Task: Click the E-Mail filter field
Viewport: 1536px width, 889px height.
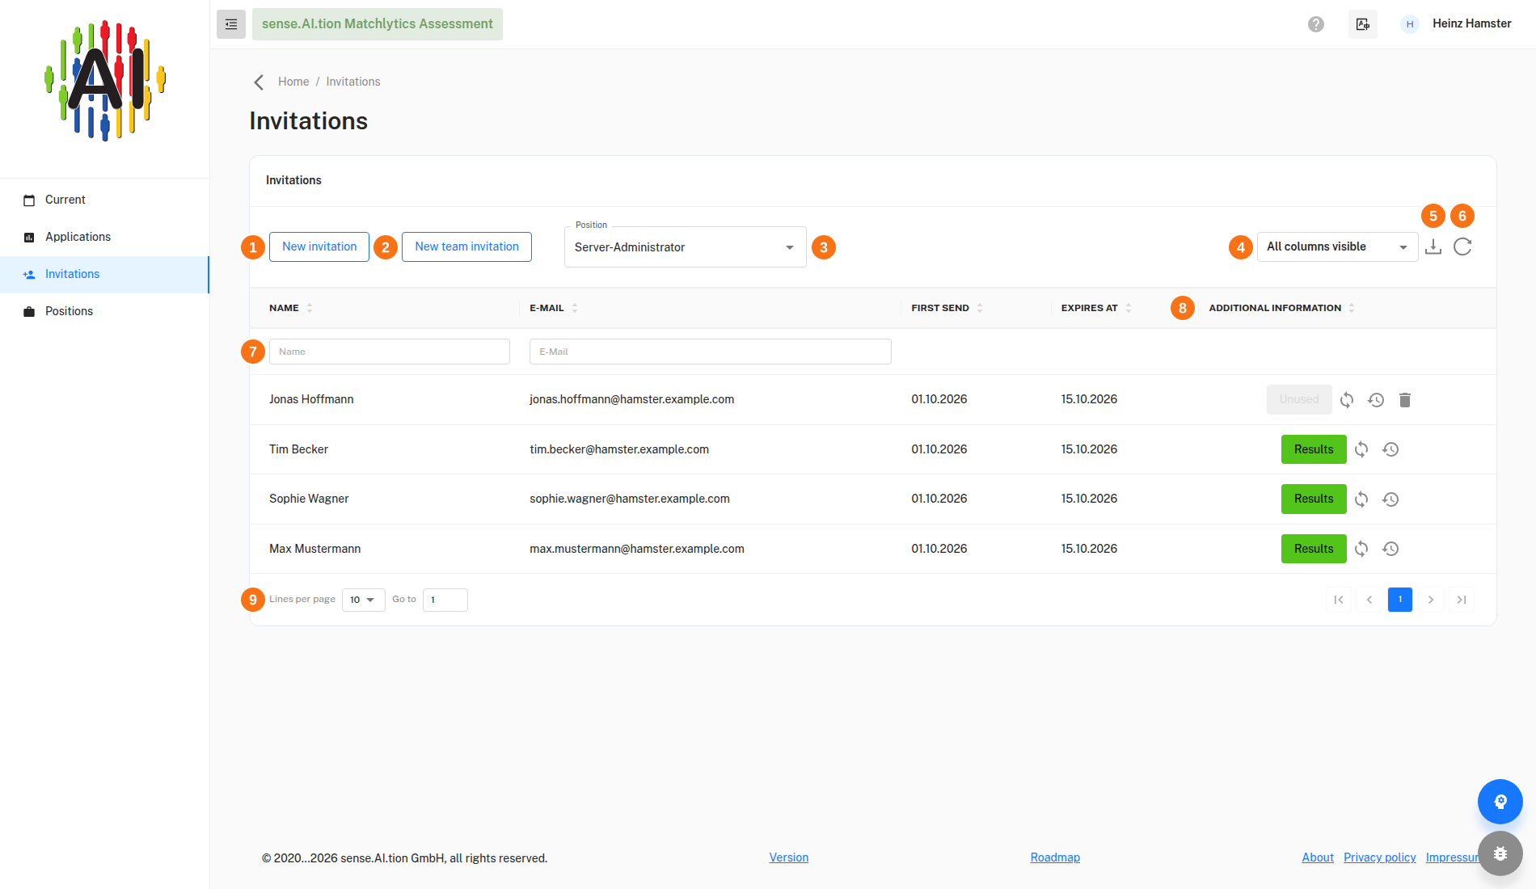Action: pos(711,352)
